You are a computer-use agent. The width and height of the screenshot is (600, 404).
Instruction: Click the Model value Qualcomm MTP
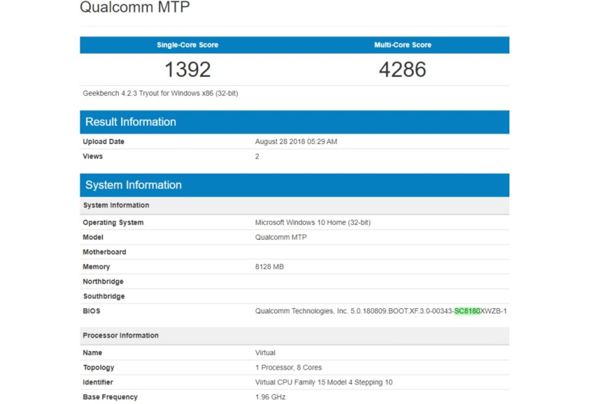point(280,237)
